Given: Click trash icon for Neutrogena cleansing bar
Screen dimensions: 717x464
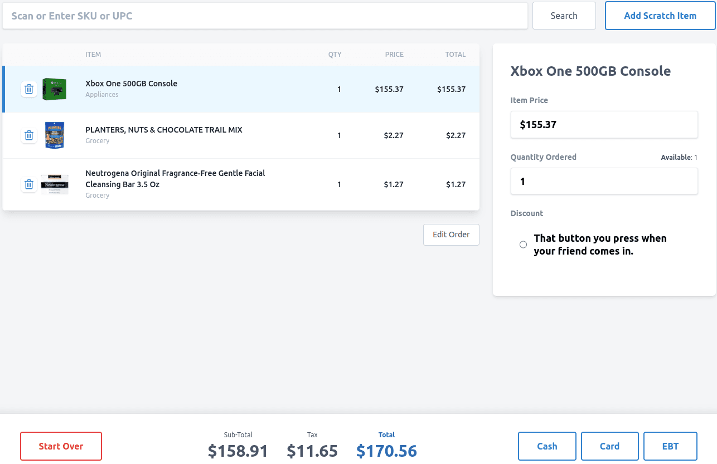Looking at the screenshot, I should tap(29, 184).
